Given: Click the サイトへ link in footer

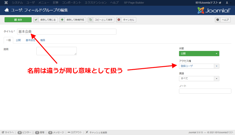Looking at the screenshot, I should (x=8, y=132).
